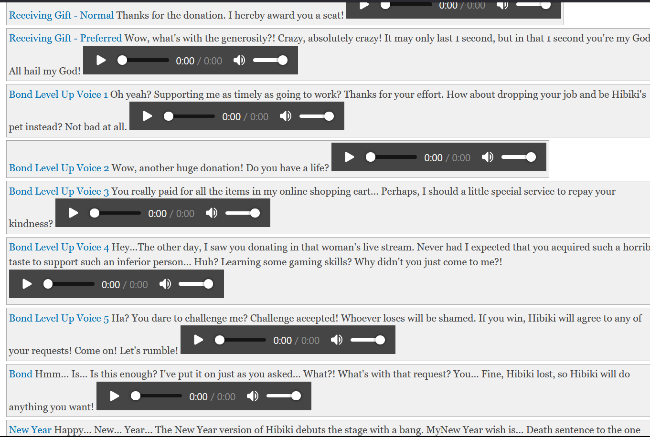Adjust volume slider of the Bond voice line

(284, 396)
